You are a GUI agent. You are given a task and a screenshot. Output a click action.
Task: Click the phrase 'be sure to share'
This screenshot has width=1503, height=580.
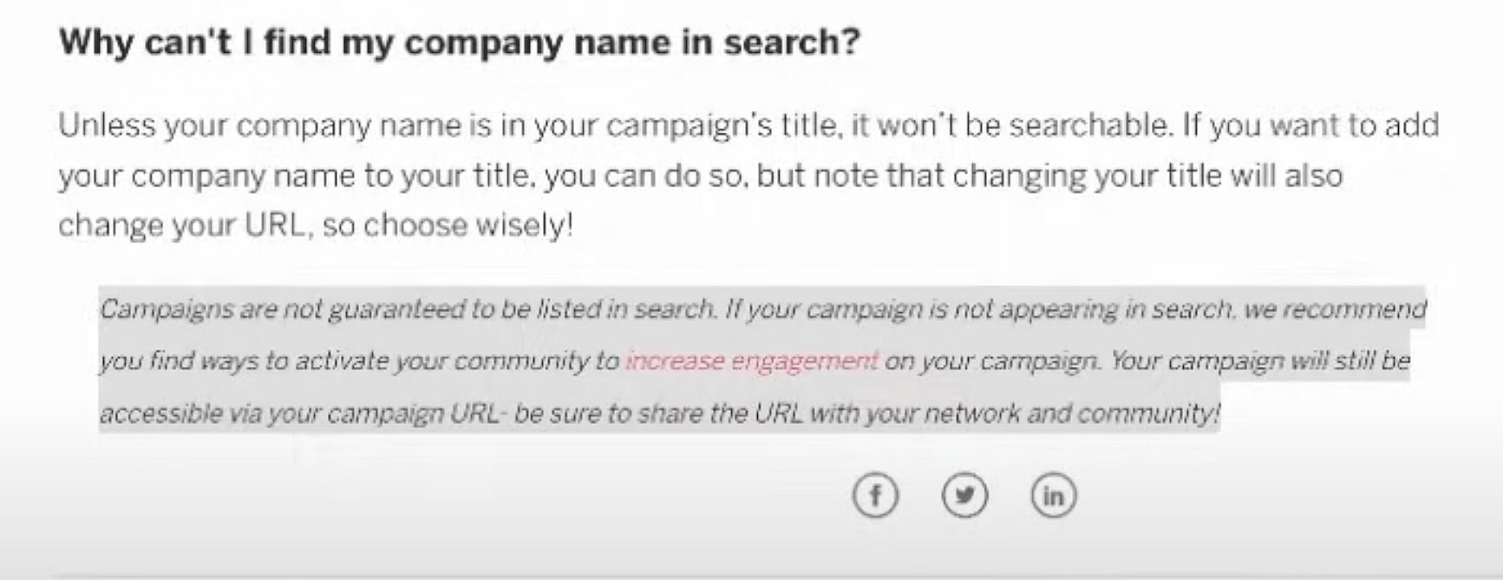pyautogui.click(x=608, y=413)
